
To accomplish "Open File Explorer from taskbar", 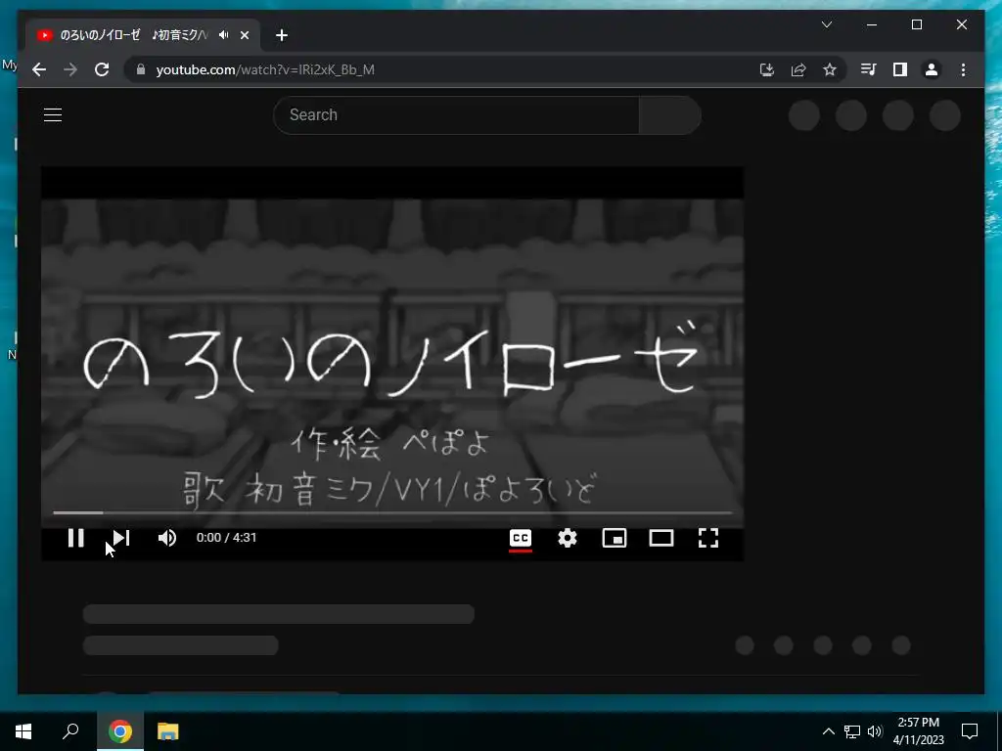I will coord(167,731).
